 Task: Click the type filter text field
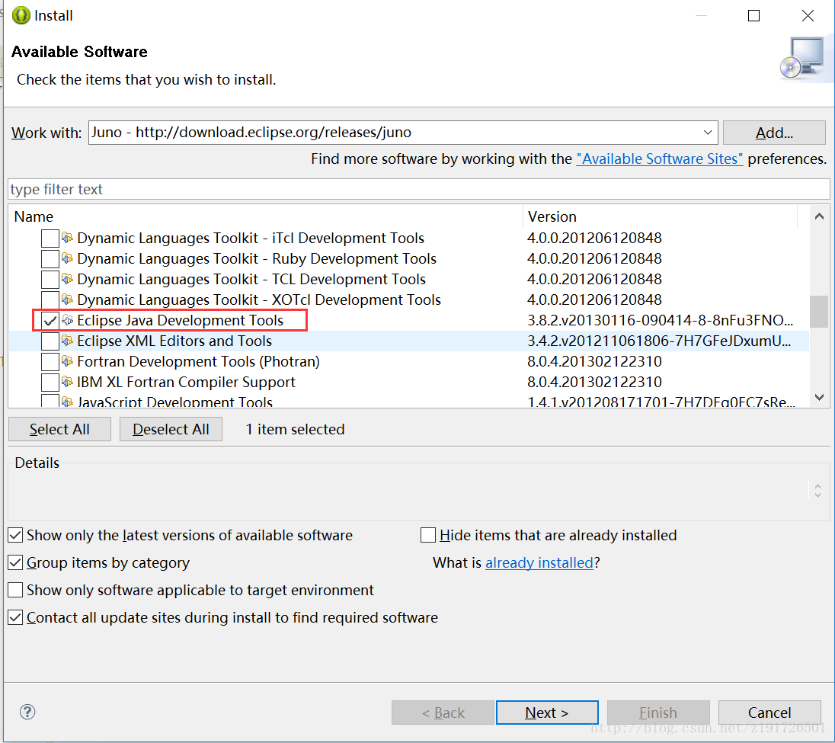click(x=418, y=189)
